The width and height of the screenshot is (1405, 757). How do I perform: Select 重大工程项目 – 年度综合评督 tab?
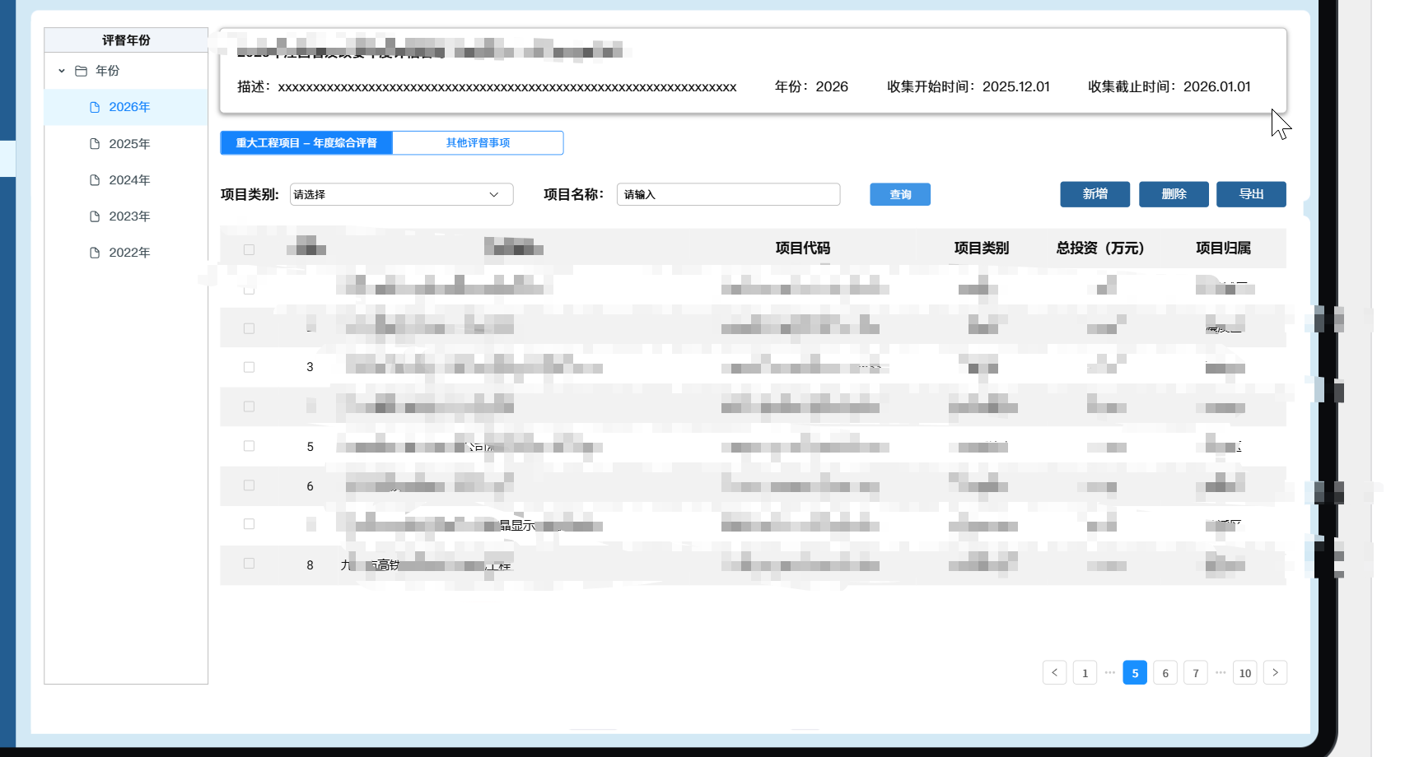tap(306, 142)
